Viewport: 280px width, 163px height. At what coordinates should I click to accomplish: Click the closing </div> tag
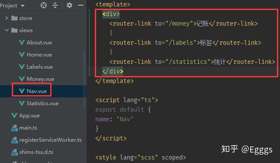pyautogui.click(x=113, y=71)
